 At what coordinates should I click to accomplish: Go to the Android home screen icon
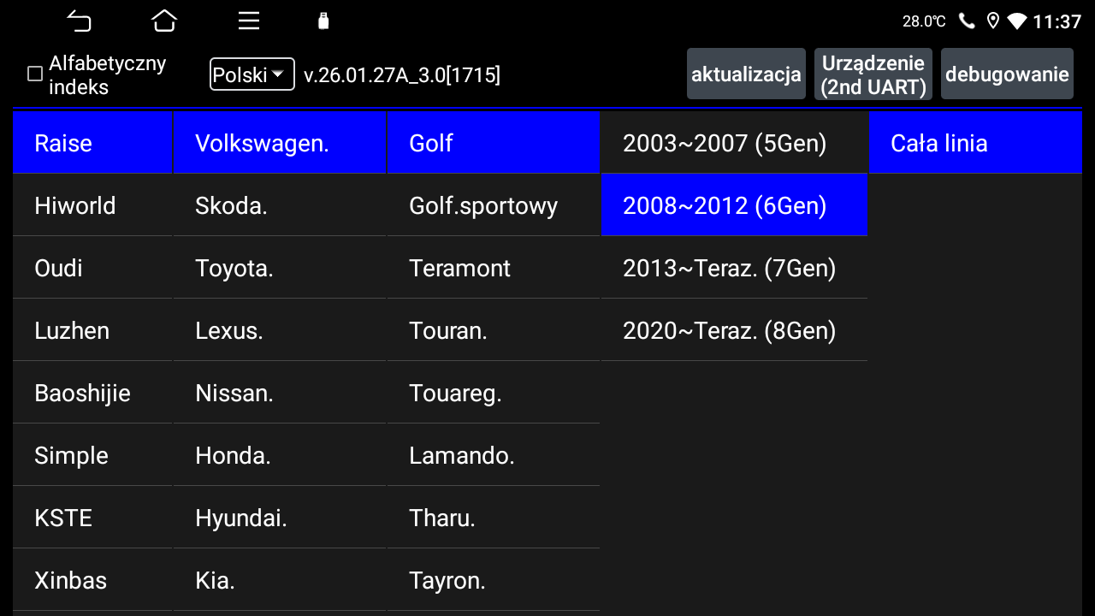pyautogui.click(x=164, y=21)
